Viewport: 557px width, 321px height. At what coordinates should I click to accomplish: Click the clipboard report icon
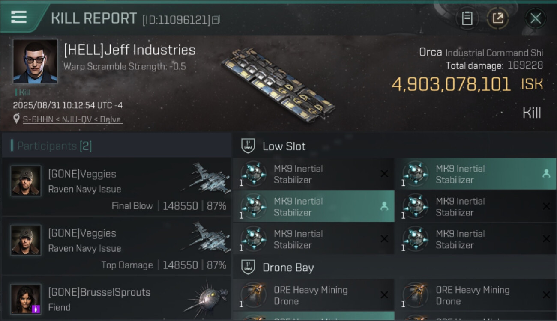point(467,18)
